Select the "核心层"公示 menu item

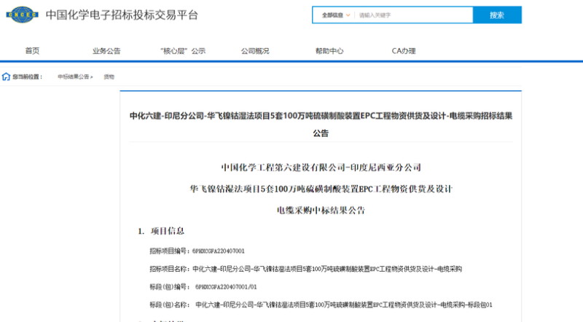(x=183, y=51)
